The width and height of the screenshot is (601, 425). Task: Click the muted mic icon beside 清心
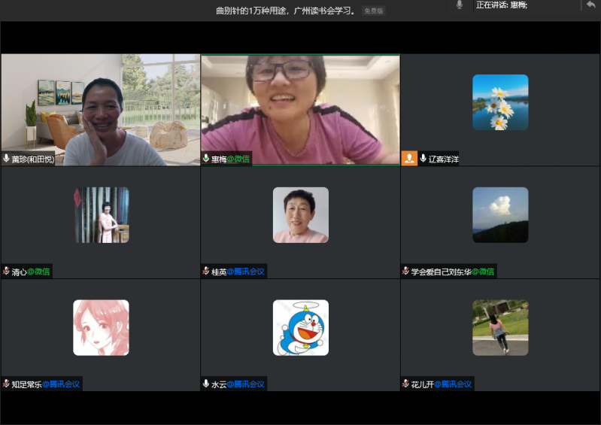coord(7,271)
